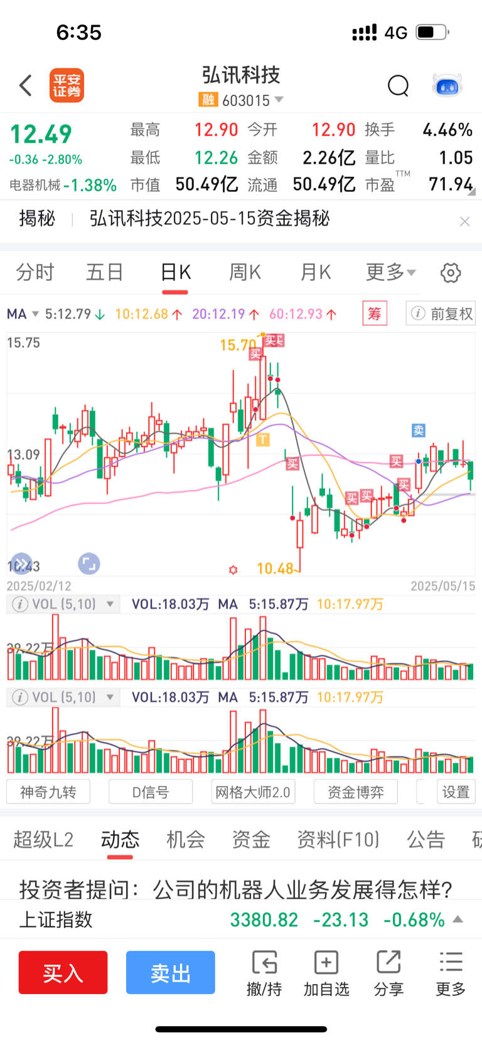
Task: Select the 日K tab
Action: click(175, 272)
